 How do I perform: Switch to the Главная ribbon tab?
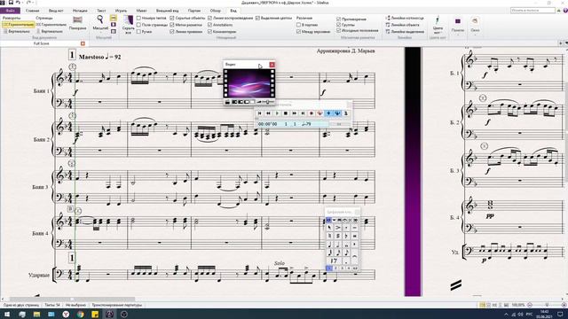click(x=32, y=11)
